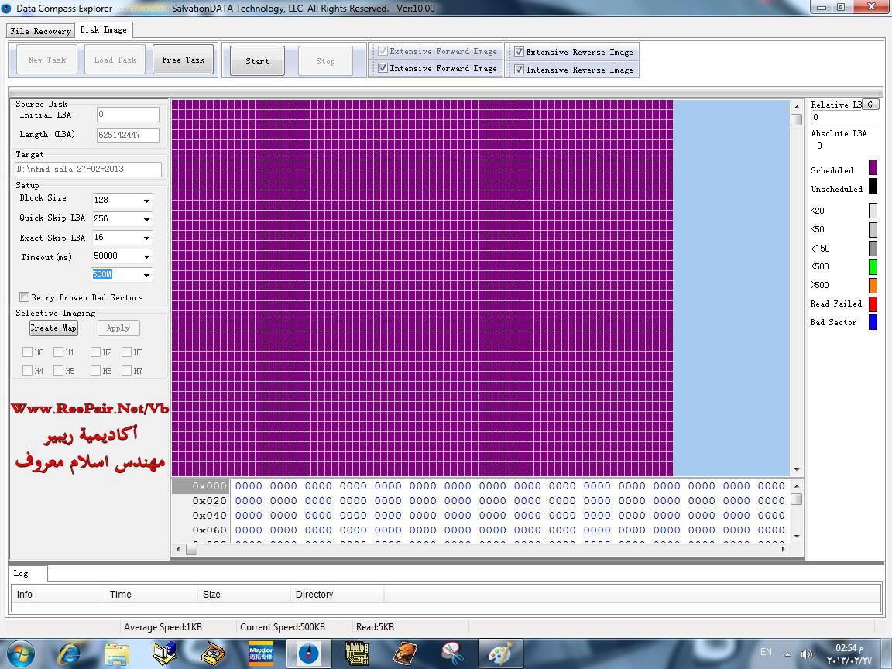Viewport: 892px width, 669px height.
Task: Switch to the File Recovery tab
Action: pyautogui.click(x=41, y=31)
